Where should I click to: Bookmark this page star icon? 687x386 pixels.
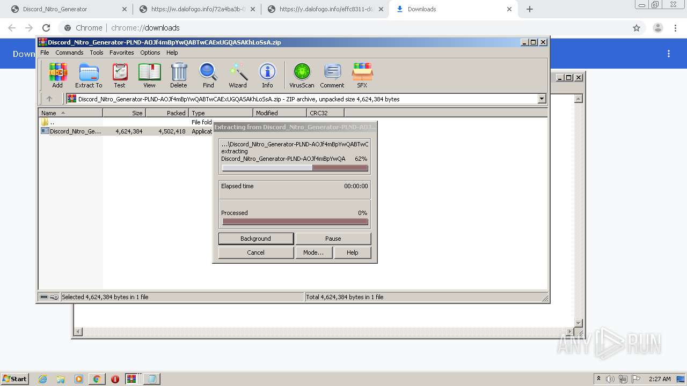pyautogui.click(x=637, y=28)
